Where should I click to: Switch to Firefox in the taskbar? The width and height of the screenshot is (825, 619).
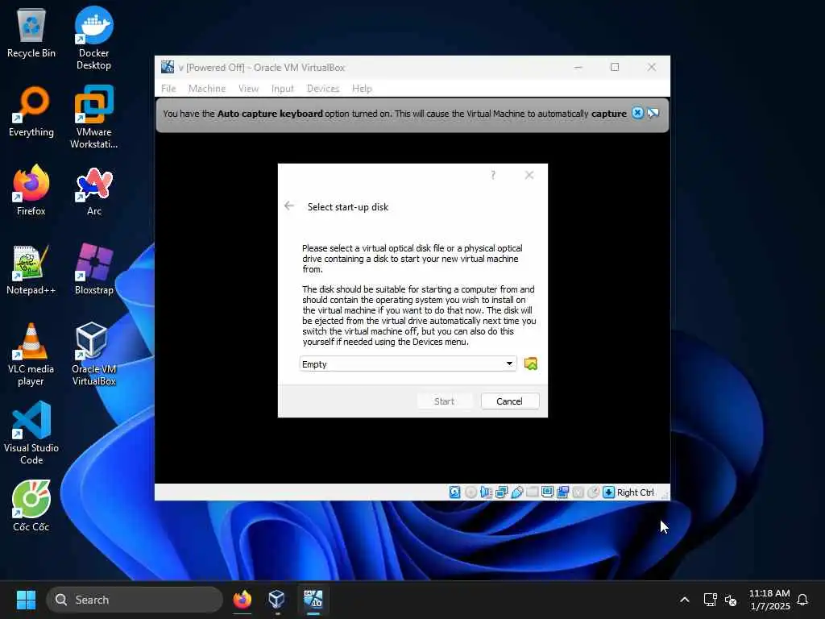pos(243,600)
